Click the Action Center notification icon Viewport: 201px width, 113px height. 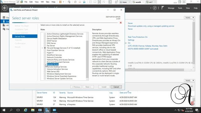197,110
